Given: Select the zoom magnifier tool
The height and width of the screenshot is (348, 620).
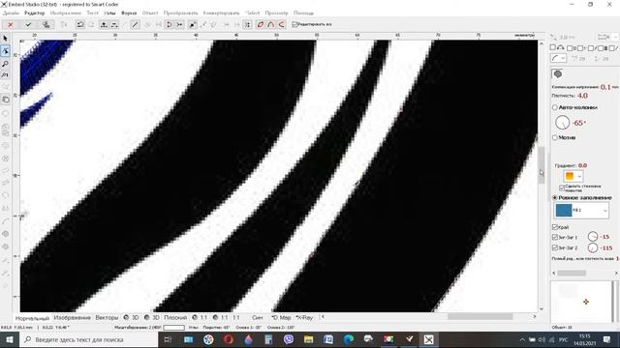Looking at the screenshot, I should [x=5, y=63].
